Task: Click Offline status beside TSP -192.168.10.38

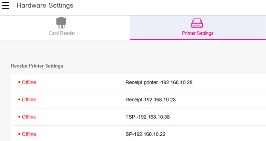Action: (x=29, y=117)
